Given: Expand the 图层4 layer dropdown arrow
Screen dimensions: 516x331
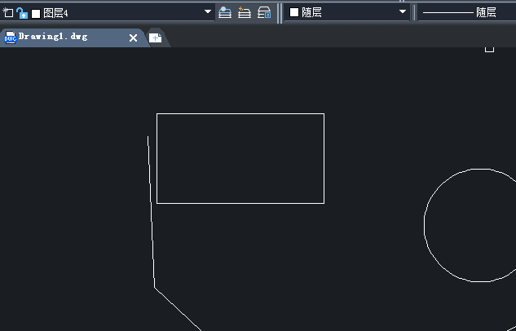Looking at the screenshot, I should click(207, 12).
